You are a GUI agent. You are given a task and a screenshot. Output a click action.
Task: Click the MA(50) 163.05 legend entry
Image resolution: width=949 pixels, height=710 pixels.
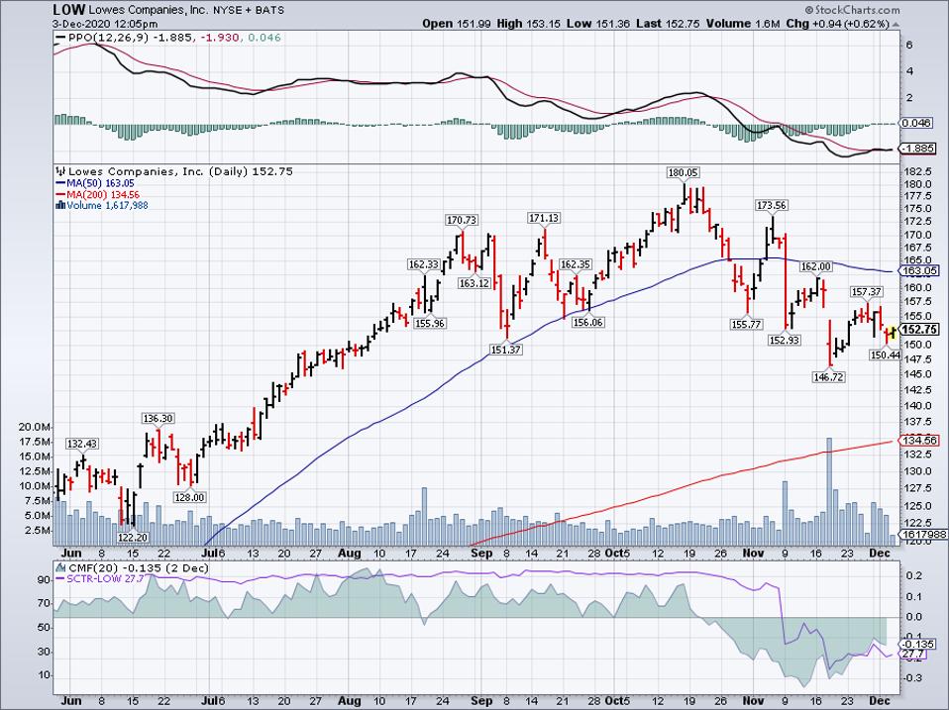(x=95, y=183)
